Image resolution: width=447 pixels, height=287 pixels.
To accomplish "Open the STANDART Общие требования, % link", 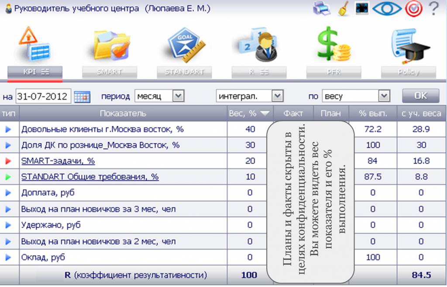I will pos(90,177).
